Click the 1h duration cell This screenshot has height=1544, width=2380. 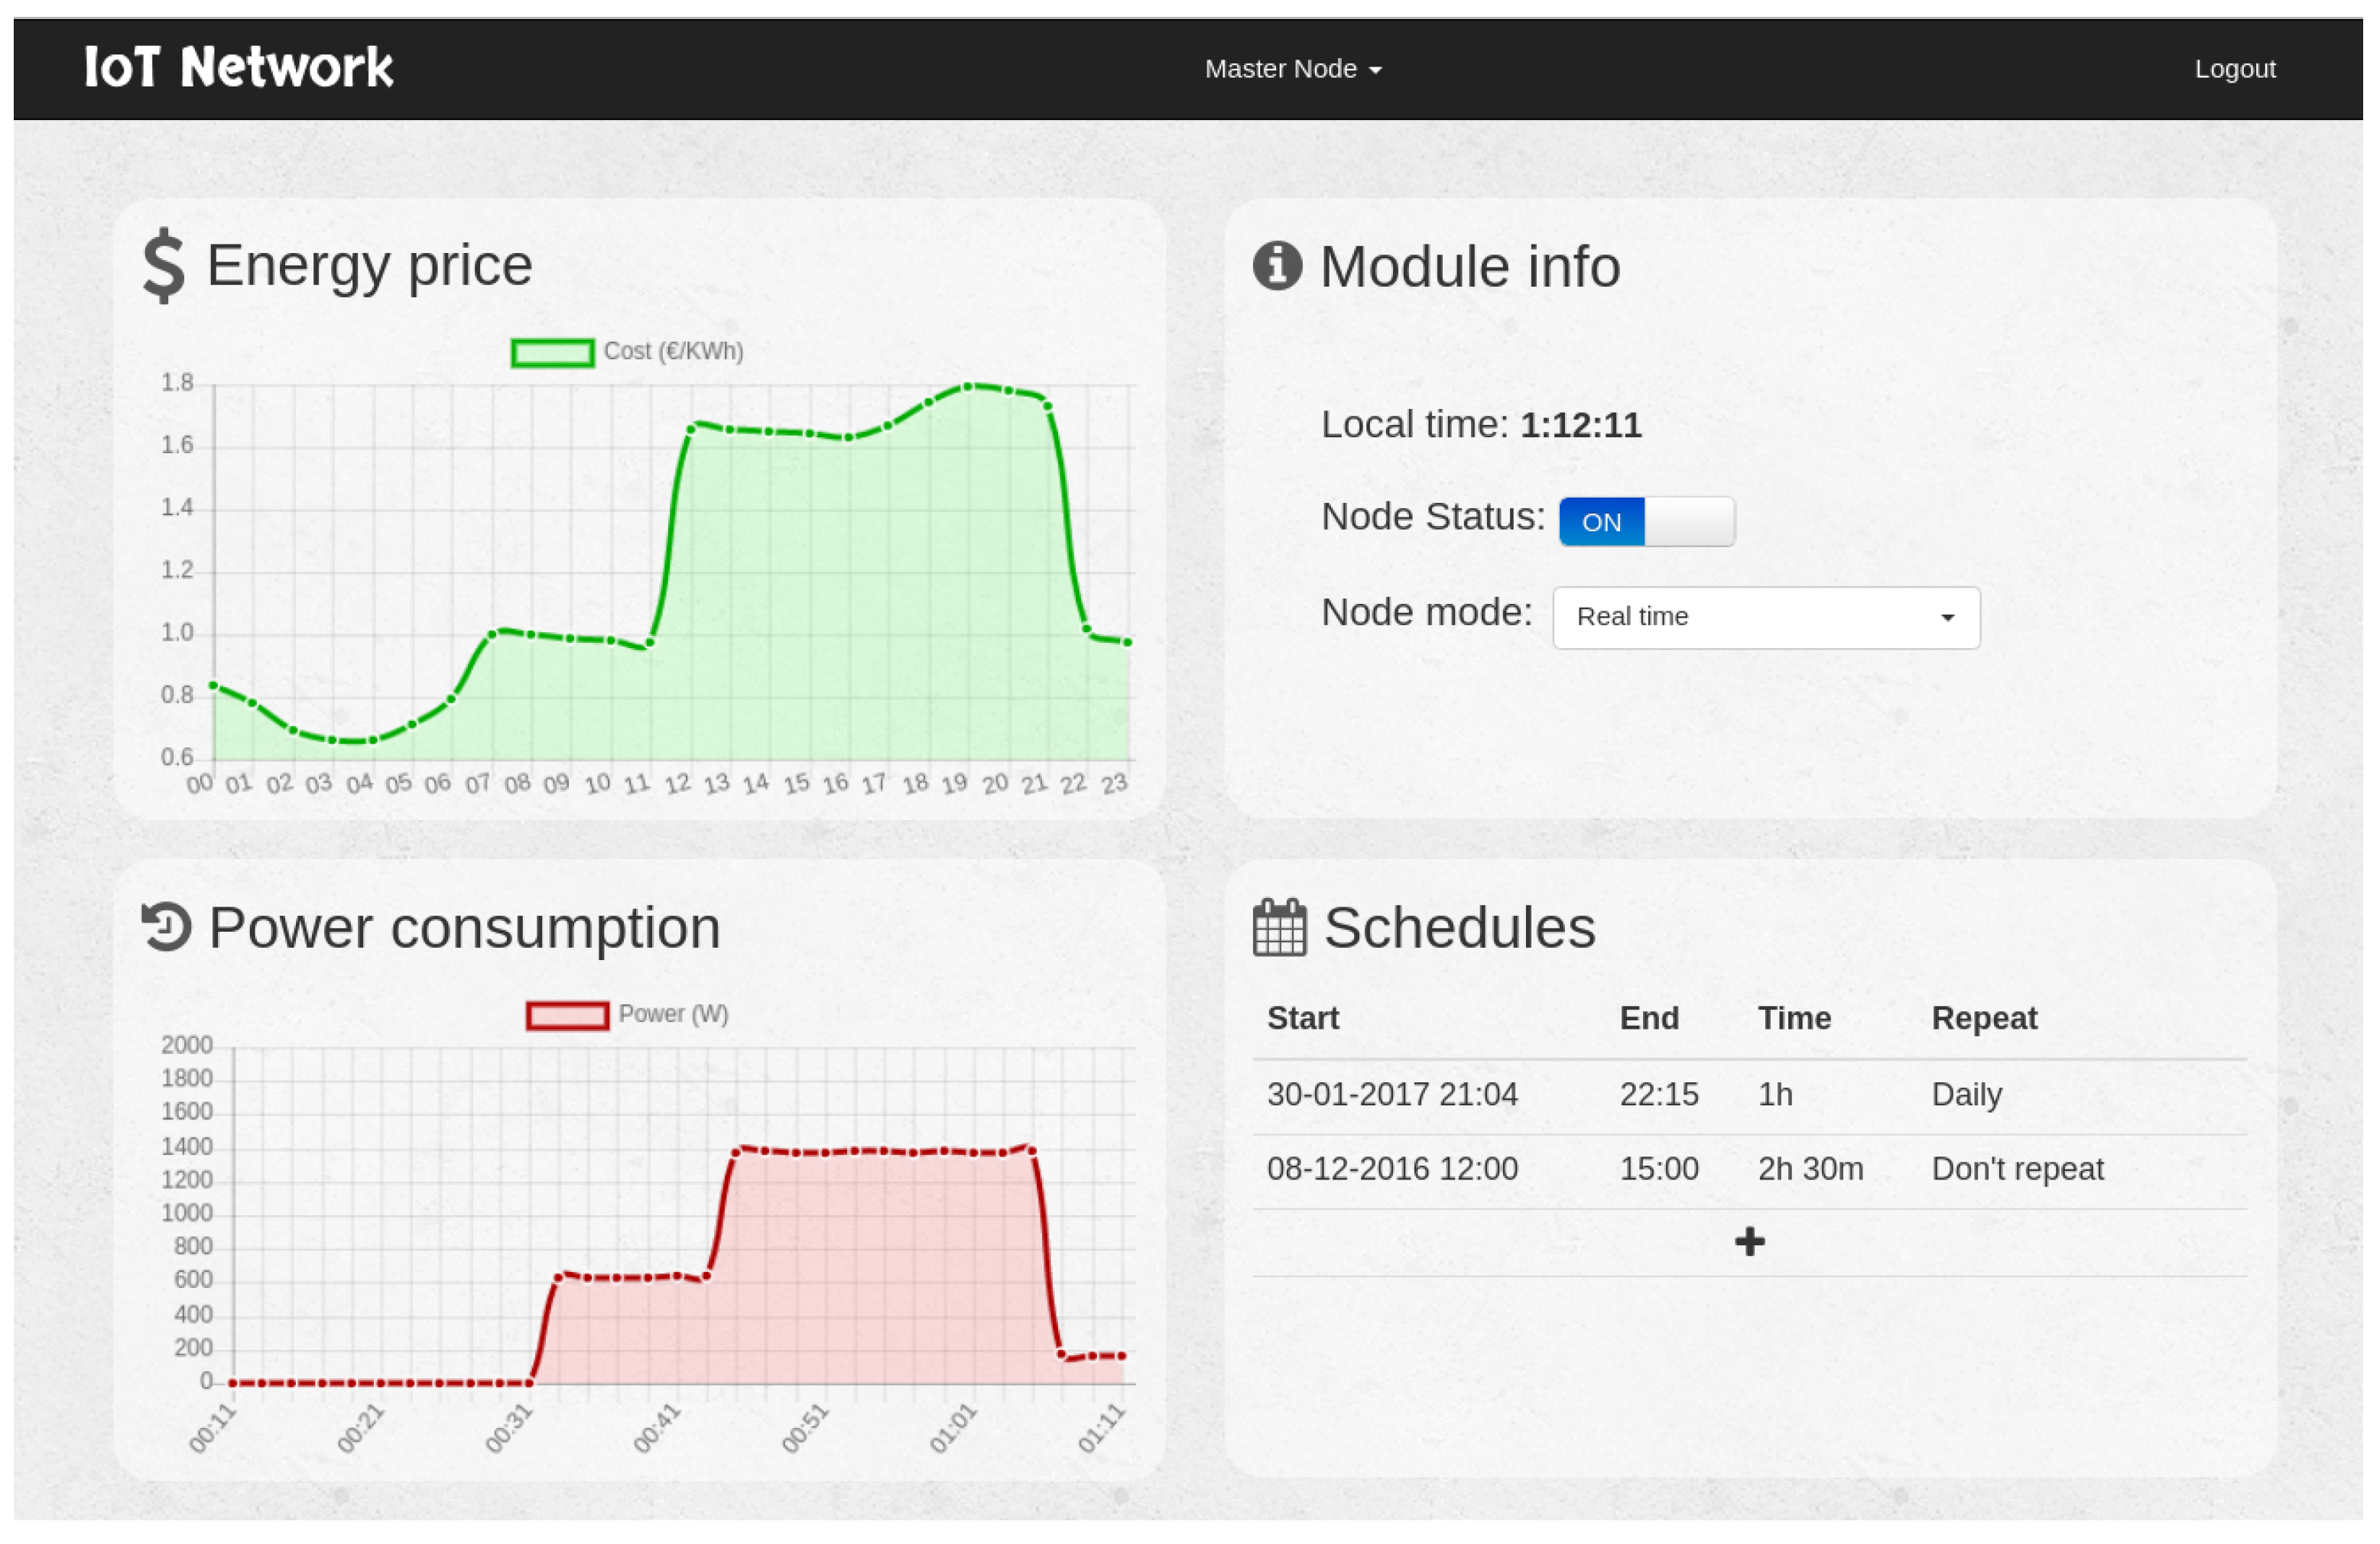tap(1775, 1094)
